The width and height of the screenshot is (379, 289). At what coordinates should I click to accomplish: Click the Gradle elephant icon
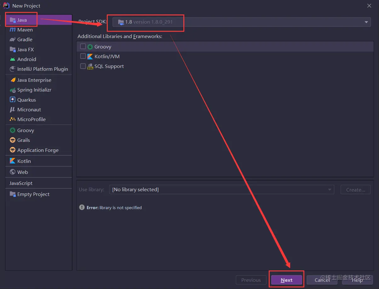[x=13, y=40]
